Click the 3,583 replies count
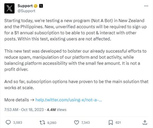This screenshot has height=128, width=153. (x=18, y=122)
